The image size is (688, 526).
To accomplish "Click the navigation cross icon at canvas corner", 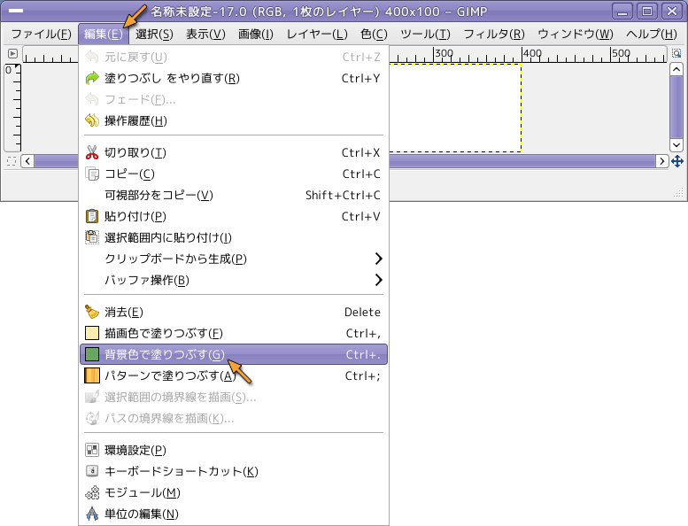I will (677, 161).
